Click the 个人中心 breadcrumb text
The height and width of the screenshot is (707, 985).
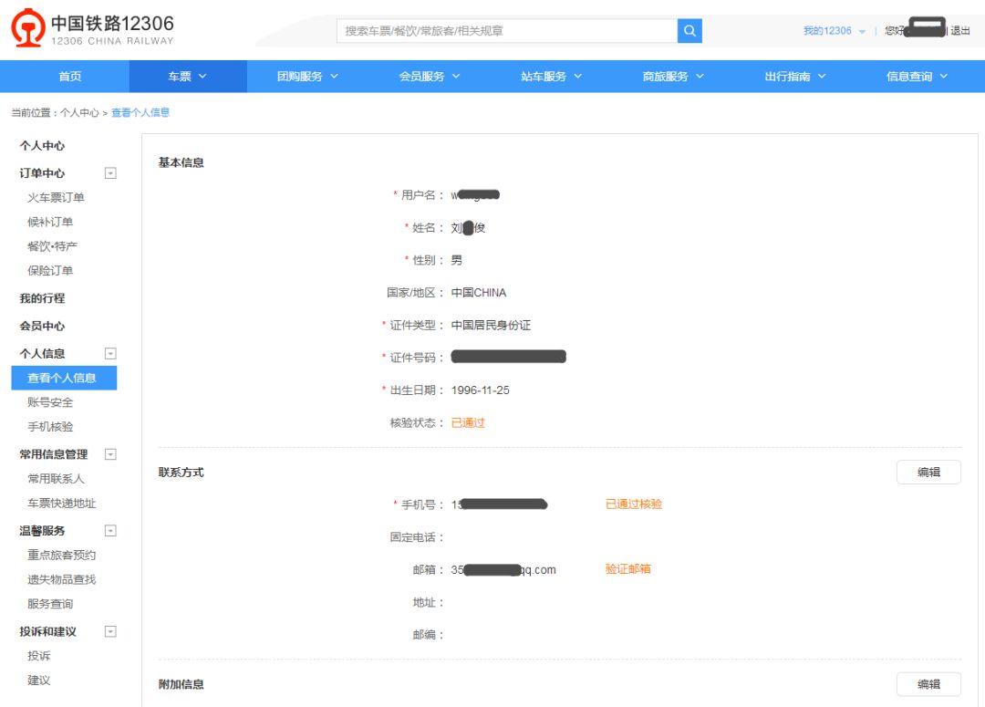tap(79, 112)
